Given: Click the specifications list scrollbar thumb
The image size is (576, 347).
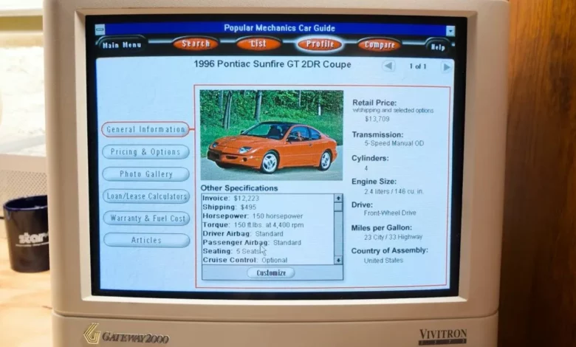Looking at the screenshot, I should [338, 207].
